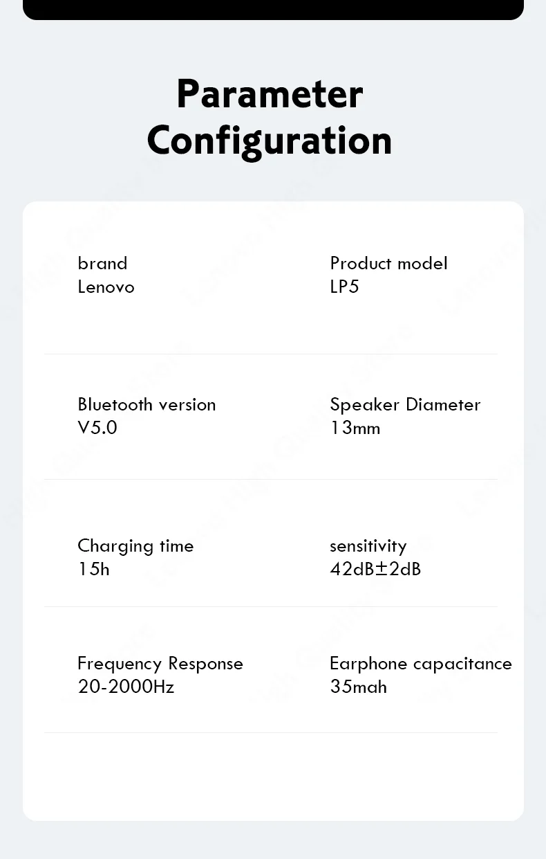Select the "Bluetooth version" label
Screen dimensions: 546x859
point(147,405)
